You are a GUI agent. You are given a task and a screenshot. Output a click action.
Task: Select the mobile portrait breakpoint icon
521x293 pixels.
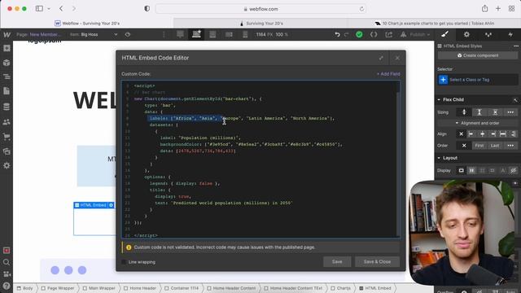[245, 34]
